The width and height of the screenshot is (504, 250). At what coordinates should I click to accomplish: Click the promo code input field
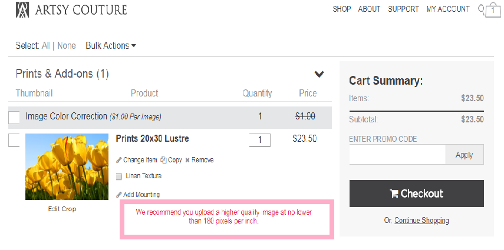pos(397,155)
